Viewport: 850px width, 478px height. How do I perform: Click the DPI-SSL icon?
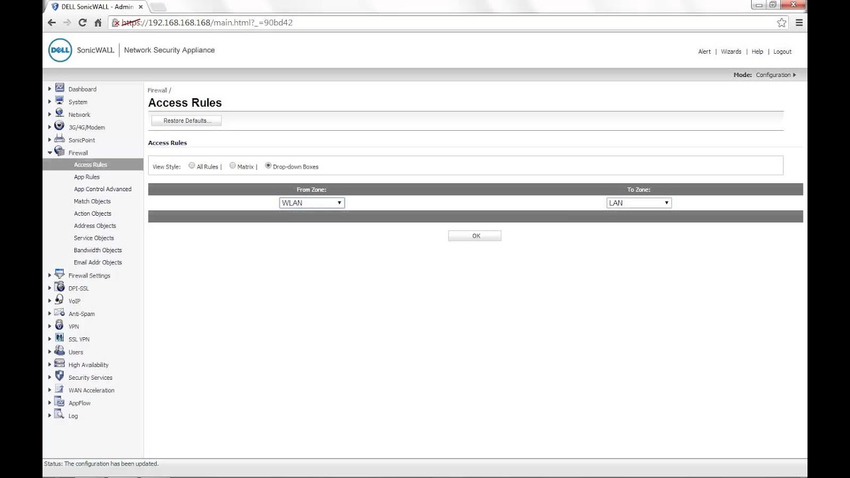[x=60, y=287]
